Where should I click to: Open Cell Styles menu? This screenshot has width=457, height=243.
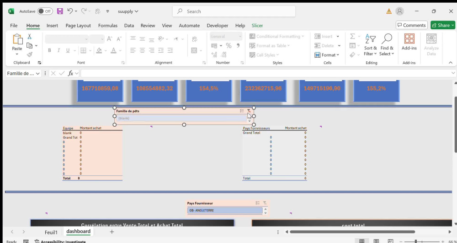coord(264,55)
